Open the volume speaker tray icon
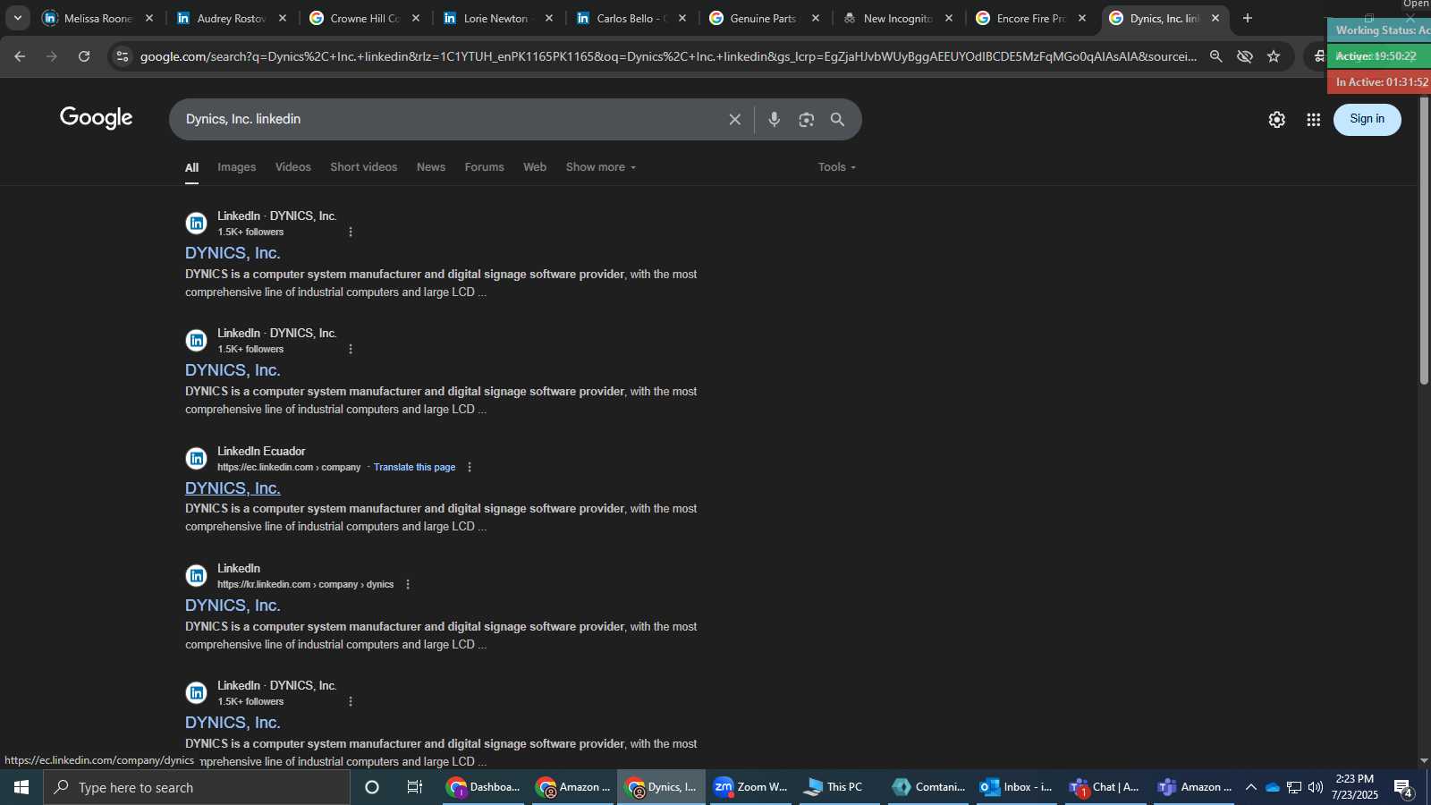 [1315, 787]
